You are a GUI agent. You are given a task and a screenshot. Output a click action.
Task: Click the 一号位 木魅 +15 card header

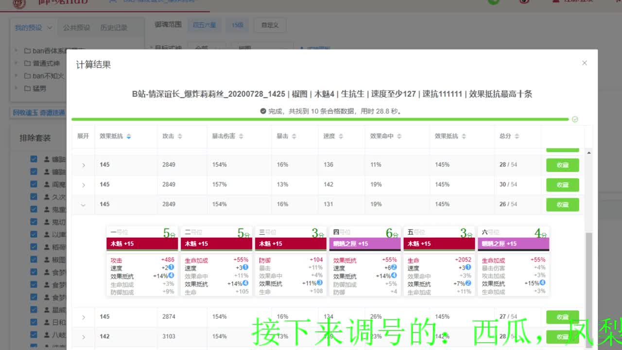click(141, 244)
